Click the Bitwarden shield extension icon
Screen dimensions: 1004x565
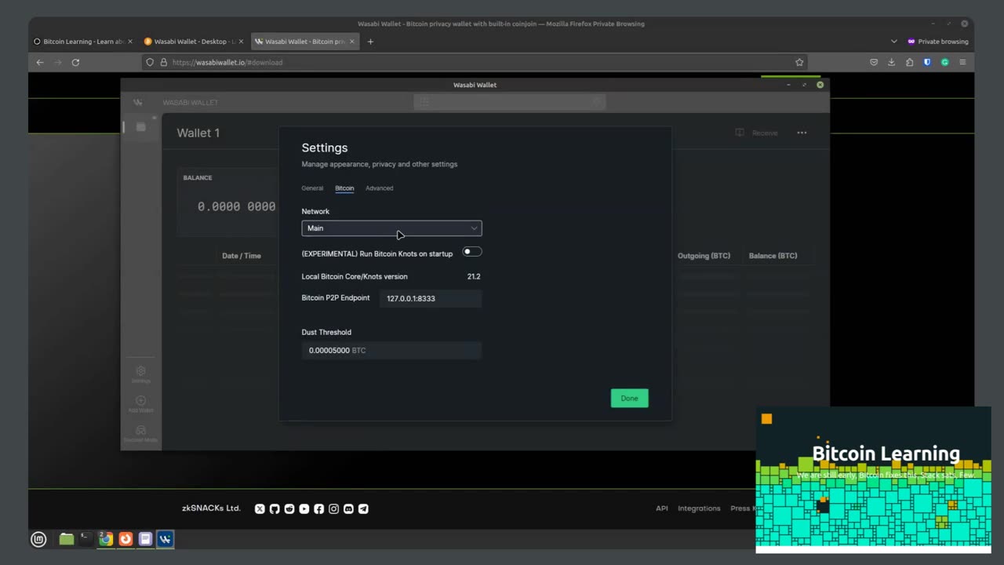(927, 62)
